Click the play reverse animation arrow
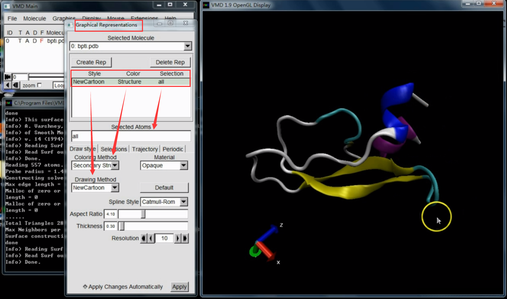Image resolution: width=507 pixels, height=299 pixels. pos(8,85)
